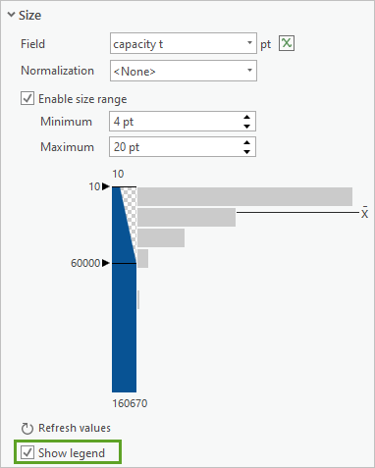Image resolution: width=375 pixels, height=468 pixels.
Task: Uncheck the Show legend checkbox
Action: click(x=27, y=452)
